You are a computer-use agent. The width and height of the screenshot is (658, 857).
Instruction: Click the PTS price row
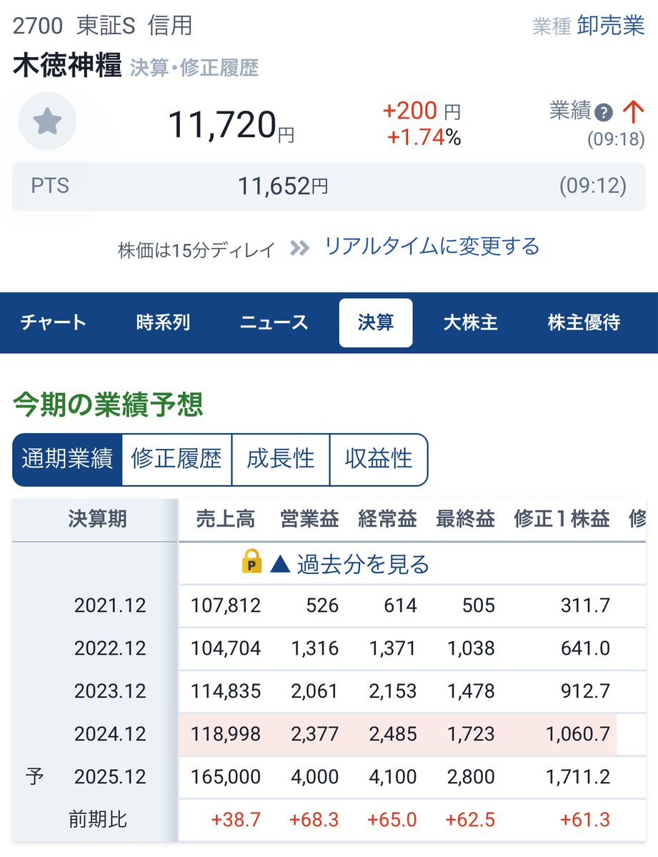(x=329, y=187)
